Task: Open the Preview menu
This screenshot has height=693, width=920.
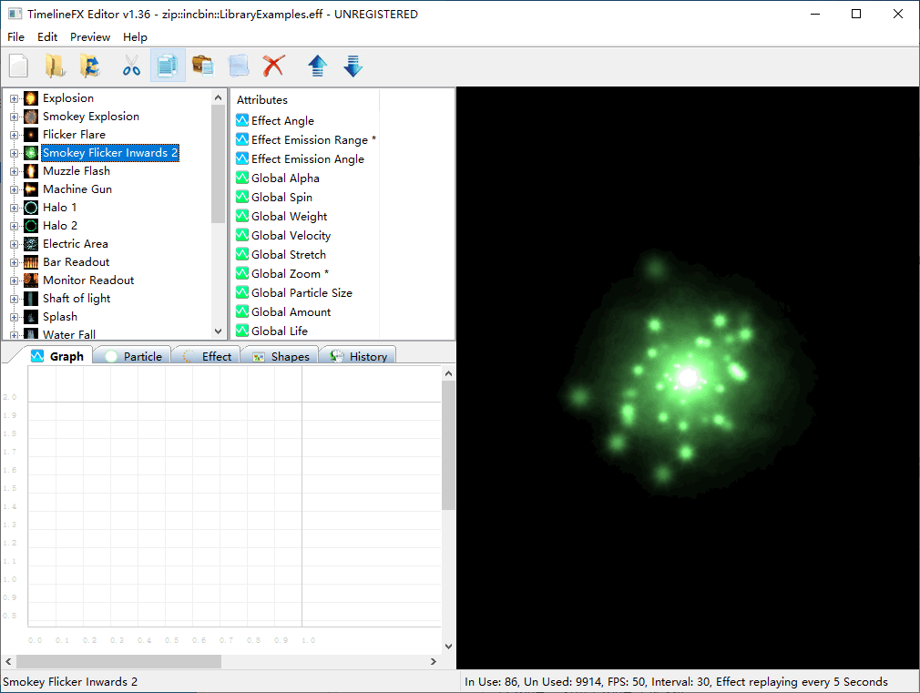Action: [90, 37]
